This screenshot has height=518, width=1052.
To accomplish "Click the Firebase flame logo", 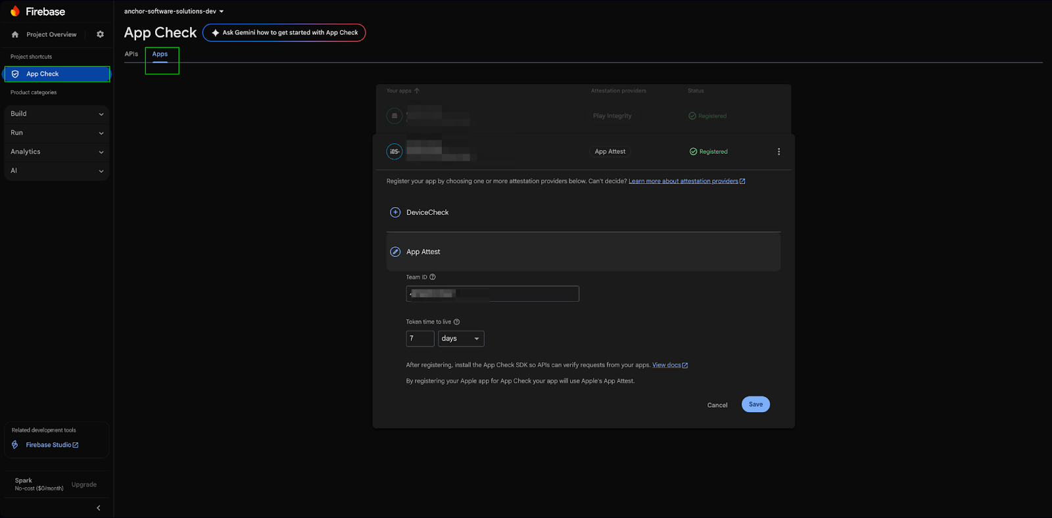I will [15, 11].
